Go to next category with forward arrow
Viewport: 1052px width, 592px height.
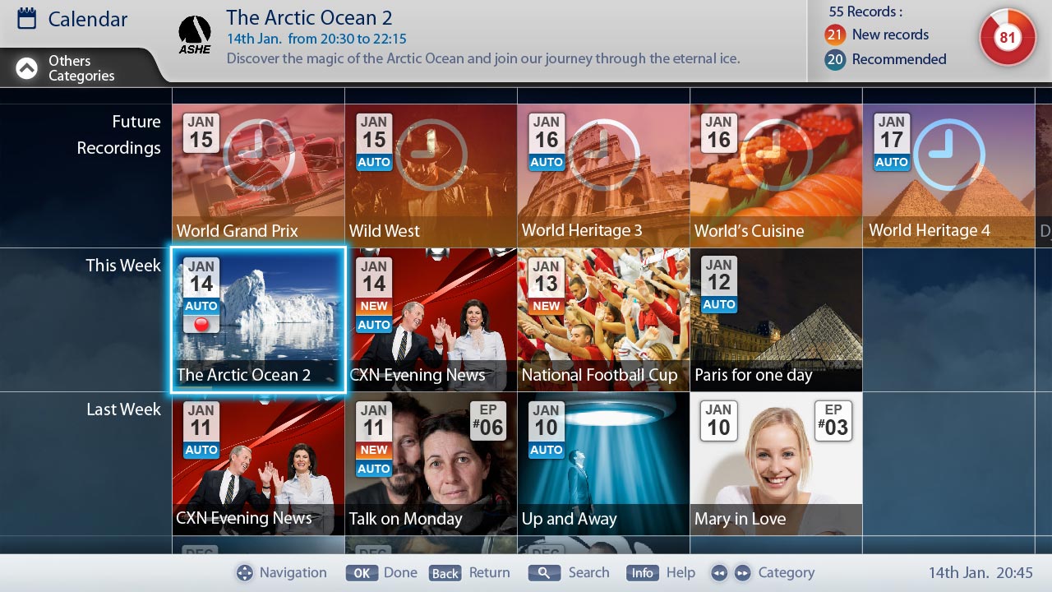742,573
